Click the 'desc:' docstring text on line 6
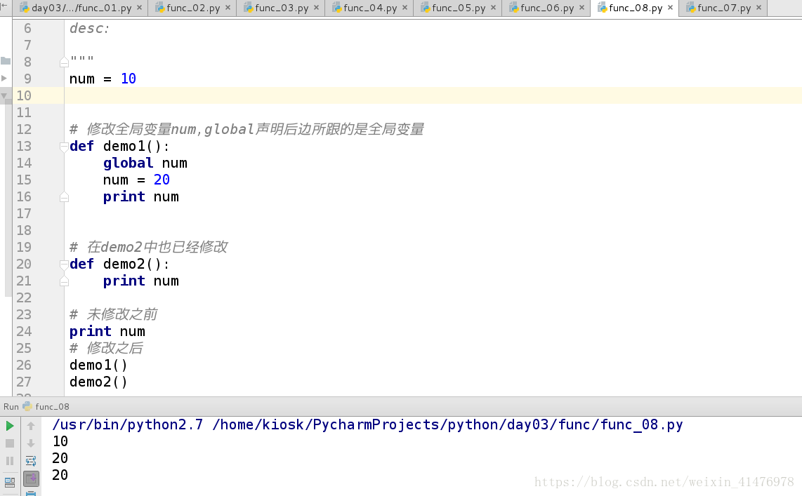The width and height of the screenshot is (802, 496). click(89, 29)
